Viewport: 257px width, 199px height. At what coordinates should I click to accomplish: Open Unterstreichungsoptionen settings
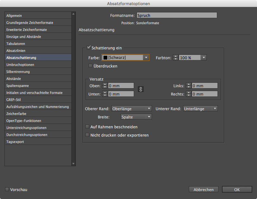(38, 128)
